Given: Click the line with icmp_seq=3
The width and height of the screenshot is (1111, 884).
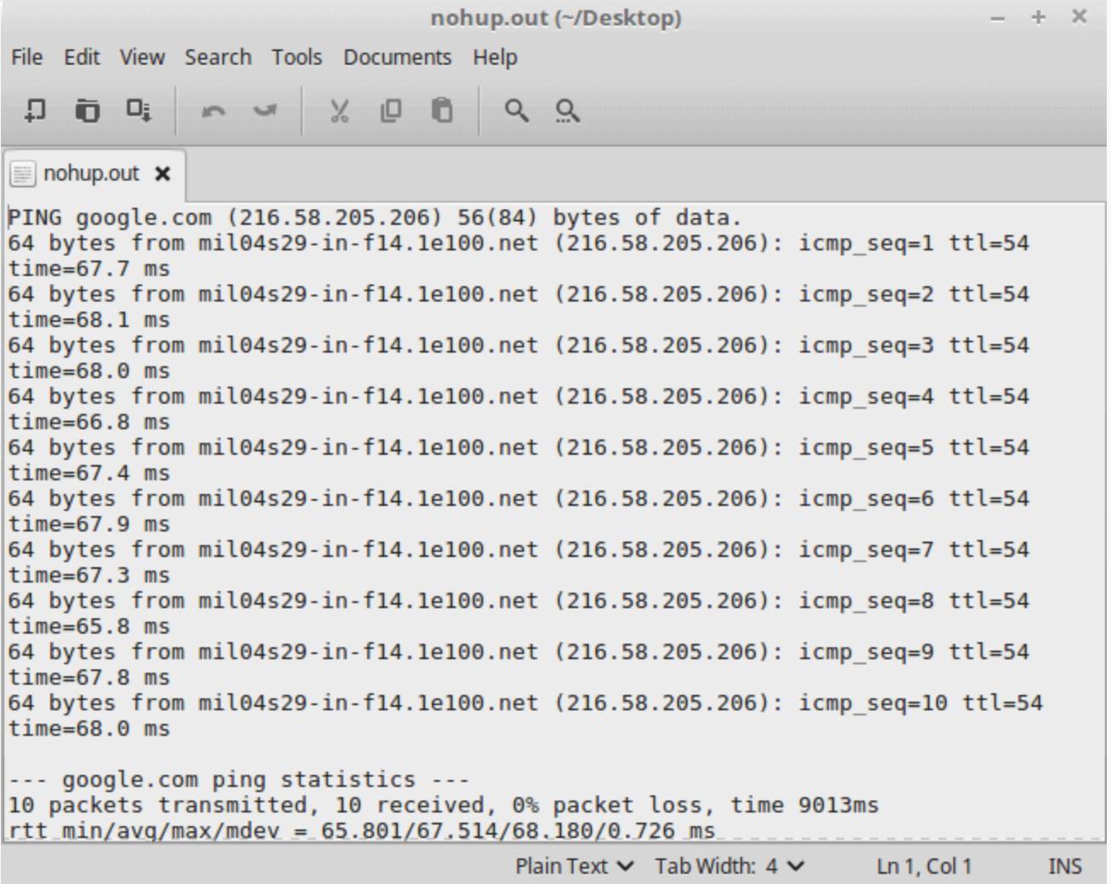Looking at the screenshot, I should point(519,345).
